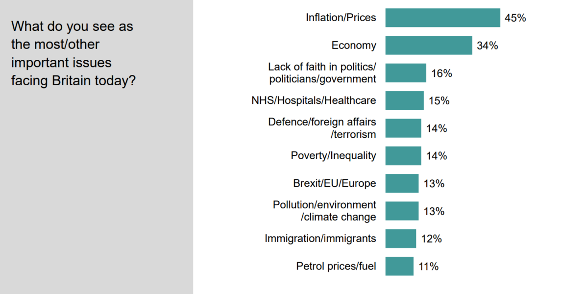Click the survey question text
585x294 pixels.
click(73, 53)
